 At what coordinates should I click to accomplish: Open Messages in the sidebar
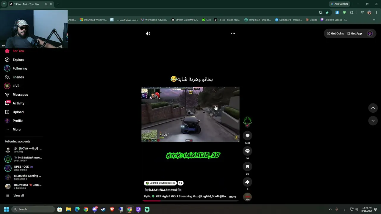click(x=21, y=95)
